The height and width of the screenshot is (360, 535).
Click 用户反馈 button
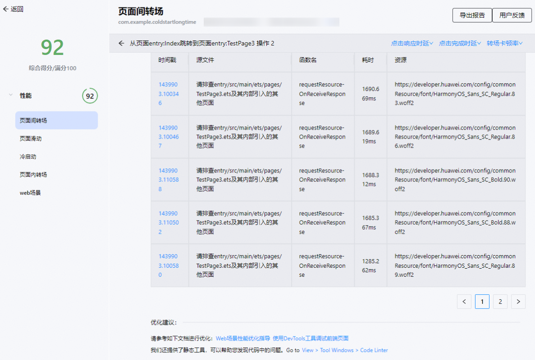[512, 15]
